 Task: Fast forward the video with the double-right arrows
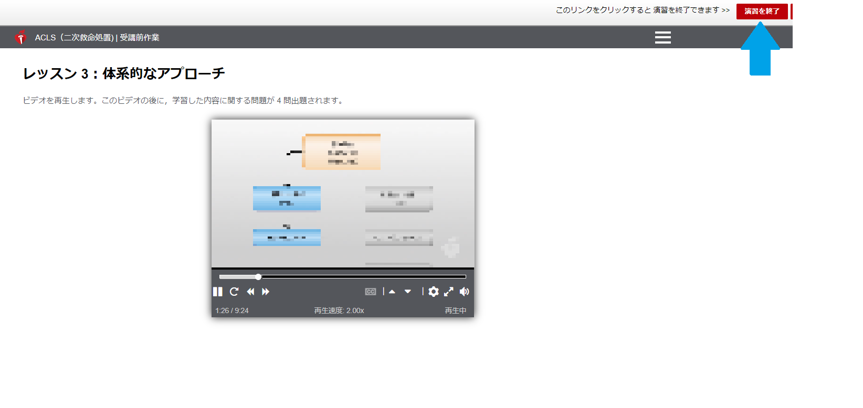(x=266, y=292)
